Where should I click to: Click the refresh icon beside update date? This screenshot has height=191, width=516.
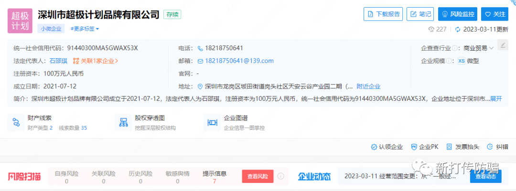[457, 29]
